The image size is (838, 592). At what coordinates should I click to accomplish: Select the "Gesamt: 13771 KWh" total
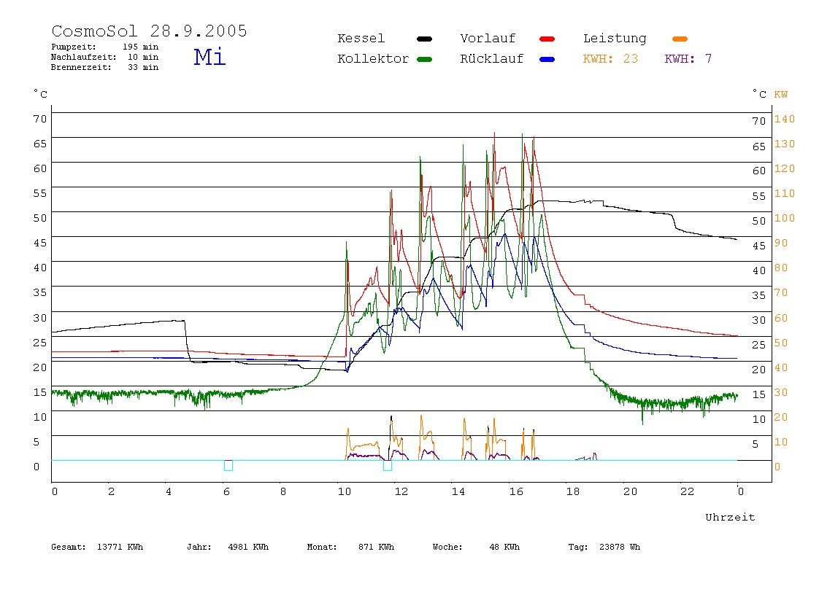point(97,547)
